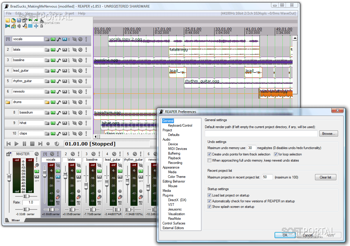Click the envelope icon on the newsolo track
The height and width of the screenshot is (246, 350).
click(x=59, y=92)
